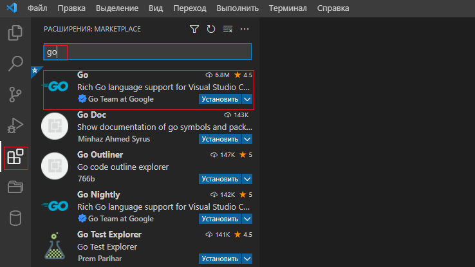This screenshot has height=267, width=475.
Task: Expand install dropdown for Go Test Explorer
Action: tap(247, 259)
